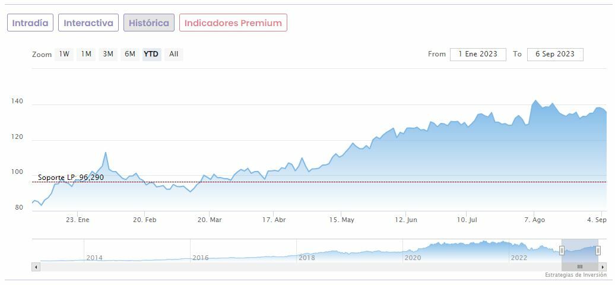Open Indicadores Premium
This screenshot has width=615, height=285.
pyautogui.click(x=233, y=23)
